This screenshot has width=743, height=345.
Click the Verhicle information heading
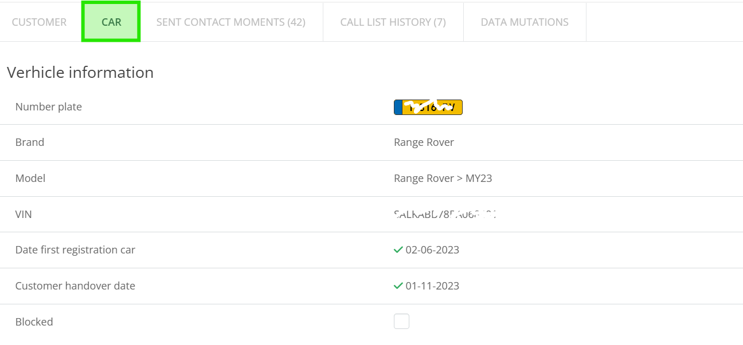80,73
